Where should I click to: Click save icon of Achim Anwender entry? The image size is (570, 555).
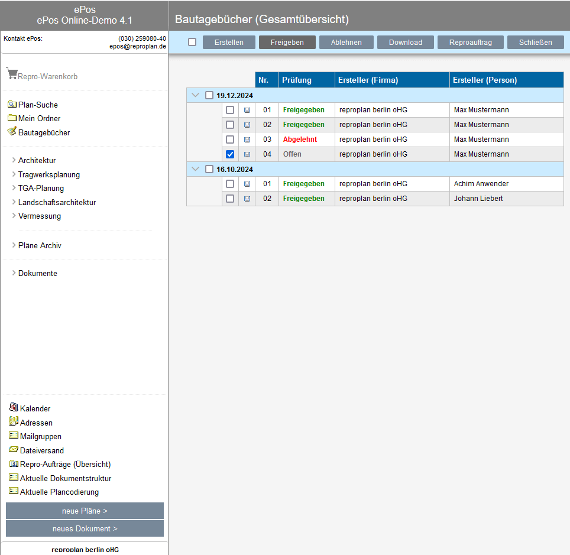tap(247, 184)
